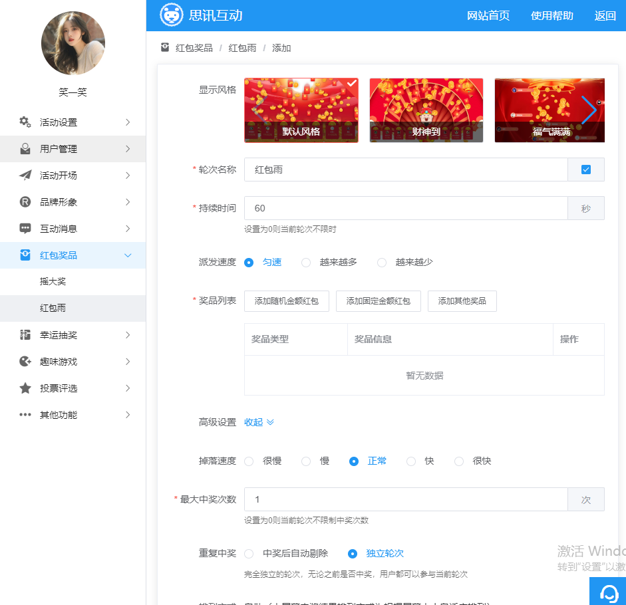
Task: Expand 用户管理 menu chevron
Action: pos(128,149)
